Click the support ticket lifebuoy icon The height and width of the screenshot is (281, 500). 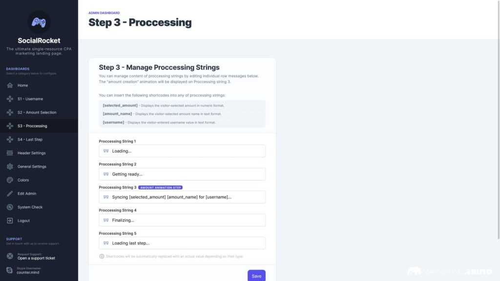tap(10, 256)
